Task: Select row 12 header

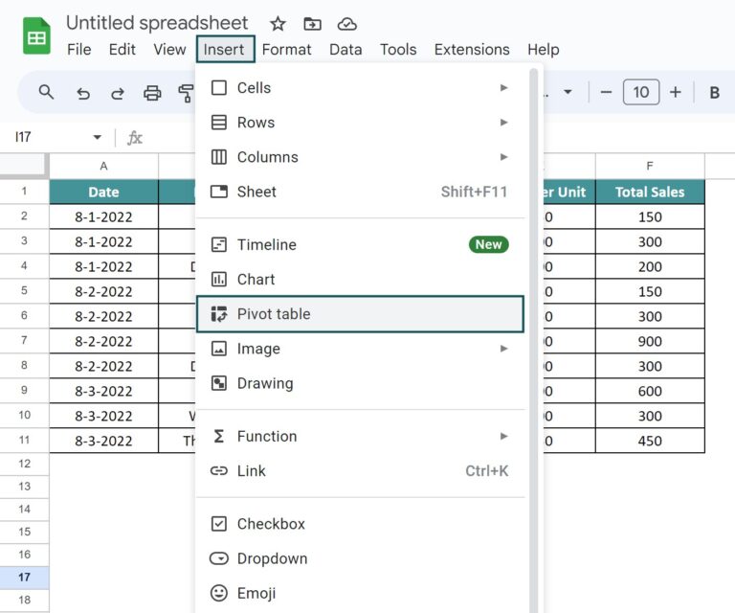Action: click(x=24, y=464)
